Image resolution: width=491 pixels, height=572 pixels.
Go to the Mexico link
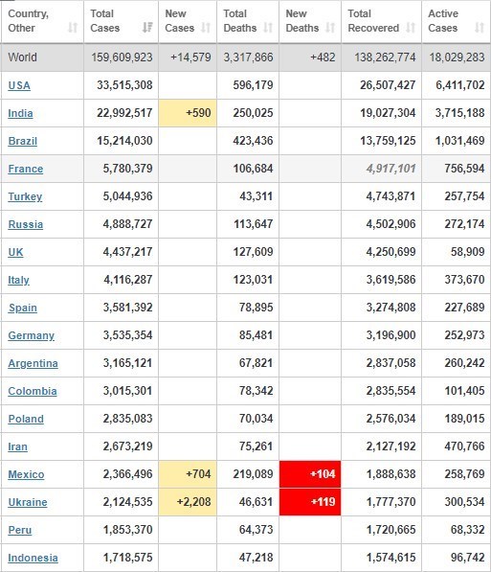click(26, 474)
